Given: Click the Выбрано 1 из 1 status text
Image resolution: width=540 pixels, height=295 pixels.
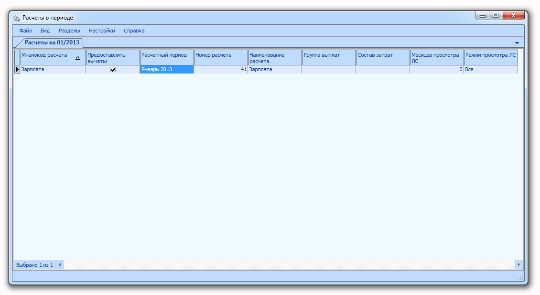Looking at the screenshot, I should click(35, 265).
